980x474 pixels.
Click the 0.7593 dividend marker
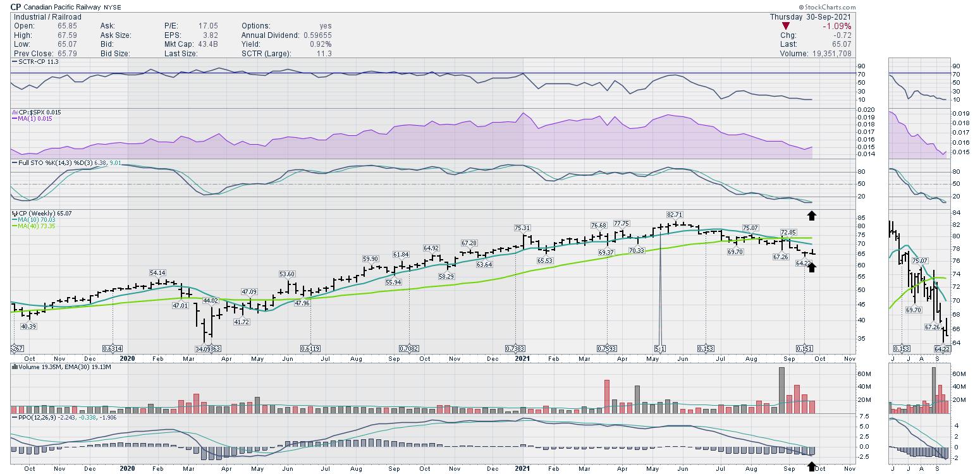607,348
